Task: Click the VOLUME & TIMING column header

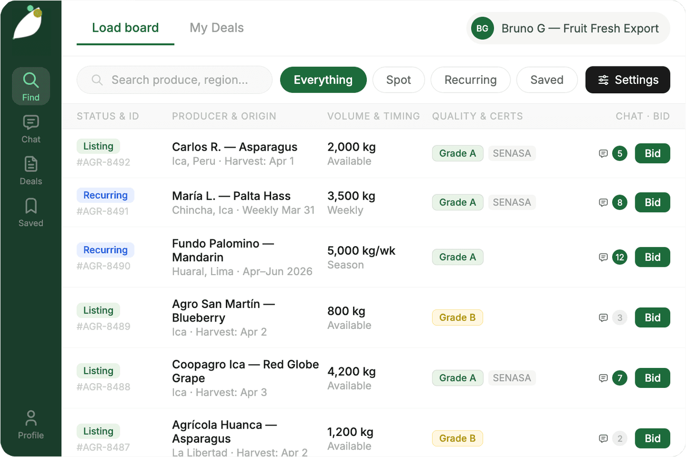Action: (x=374, y=116)
